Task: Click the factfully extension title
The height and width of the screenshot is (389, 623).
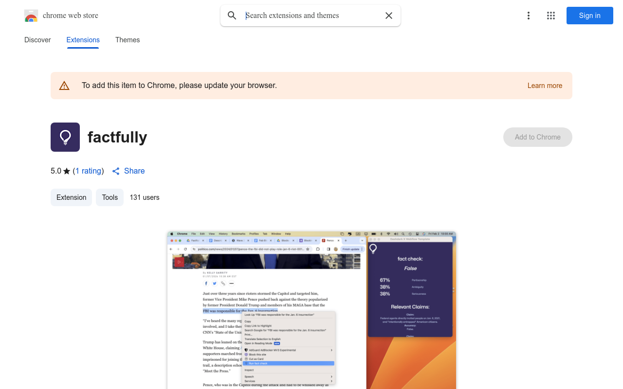Action: pos(117,137)
